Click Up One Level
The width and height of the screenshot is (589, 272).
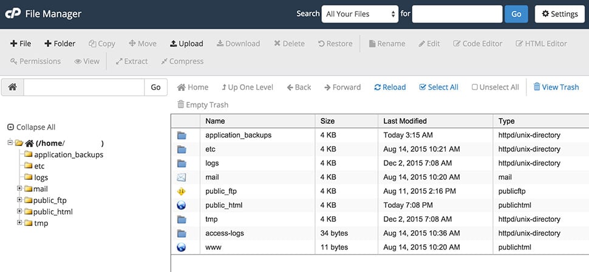[248, 87]
